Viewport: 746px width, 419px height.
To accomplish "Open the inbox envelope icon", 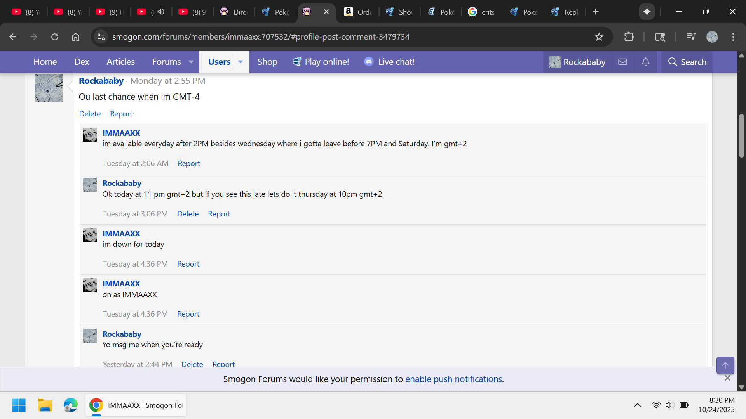I will [622, 62].
